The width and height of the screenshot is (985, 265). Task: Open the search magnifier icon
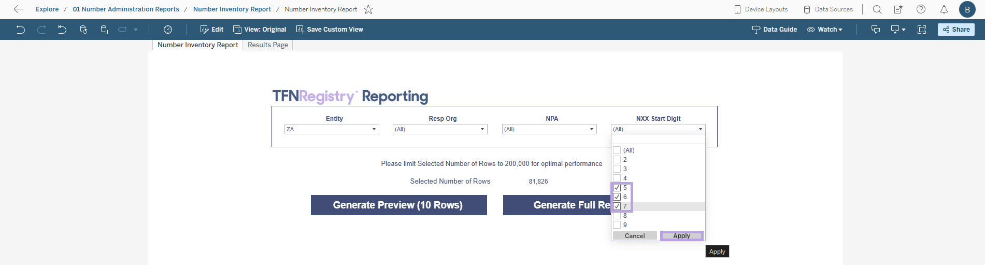click(877, 9)
